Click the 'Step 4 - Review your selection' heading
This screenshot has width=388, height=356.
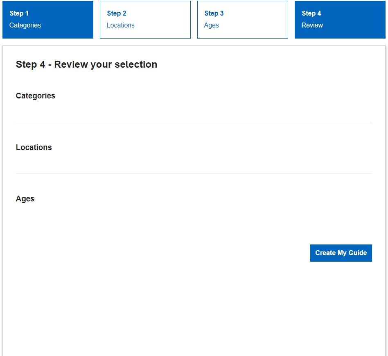coord(86,64)
